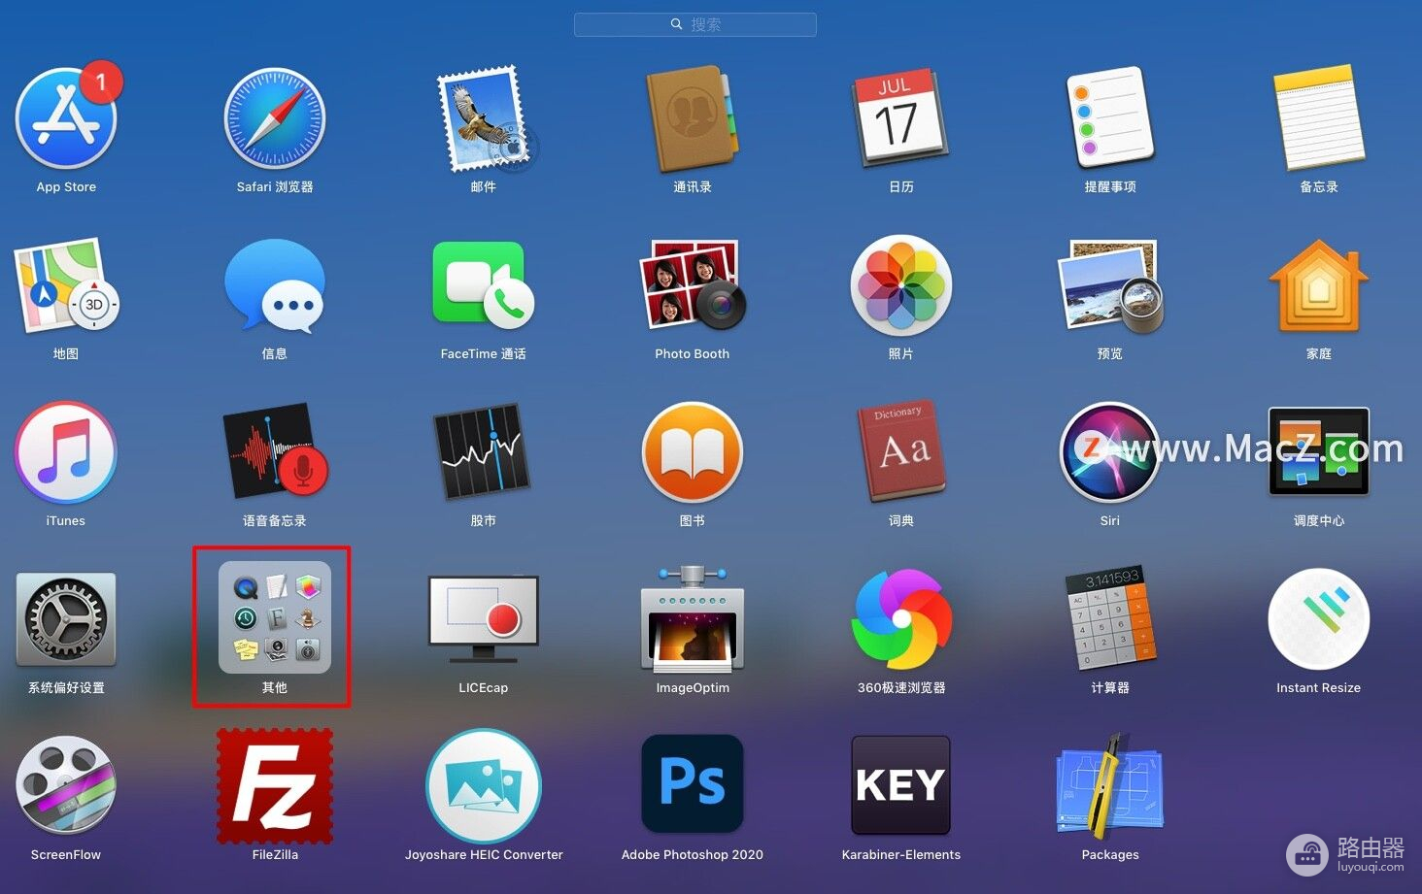Launch 360极速浏览器
The height and width of the screenshot is (894, 1422).
click(x=901, y=619)
